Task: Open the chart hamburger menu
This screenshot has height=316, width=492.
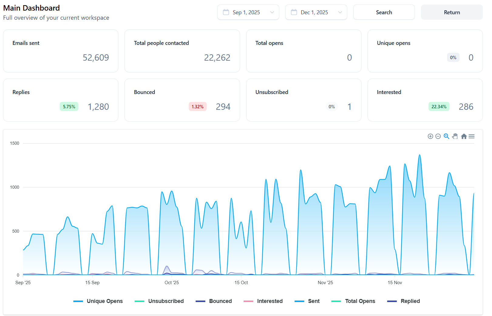Action: tap(471, 136)
